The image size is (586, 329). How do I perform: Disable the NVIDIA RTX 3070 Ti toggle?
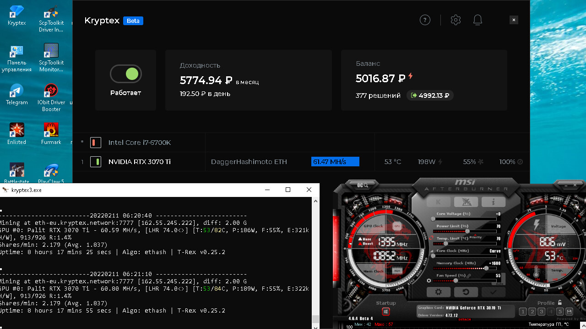[95, 162]
